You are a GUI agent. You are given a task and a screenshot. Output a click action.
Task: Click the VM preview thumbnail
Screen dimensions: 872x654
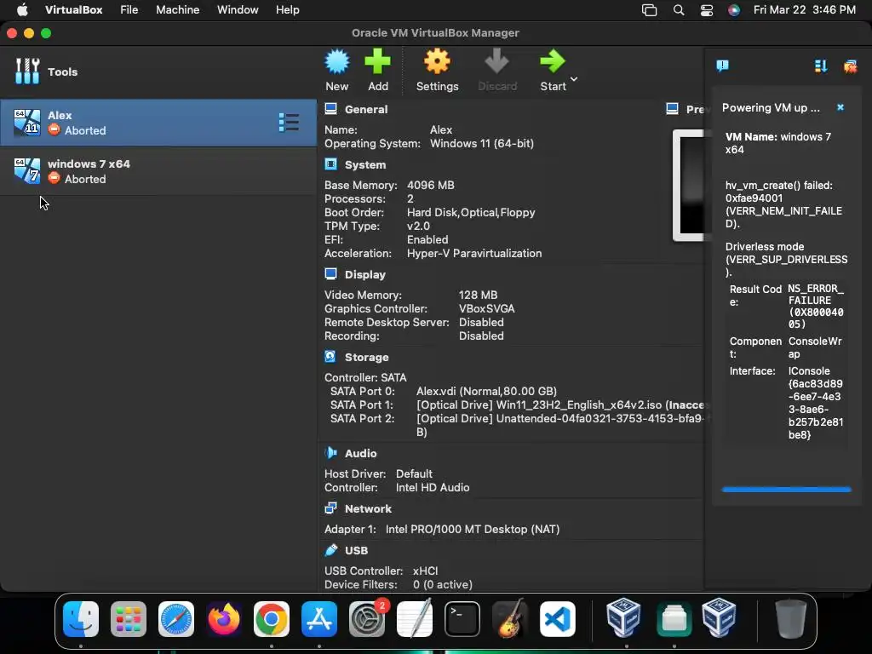(x=688, y=185)
